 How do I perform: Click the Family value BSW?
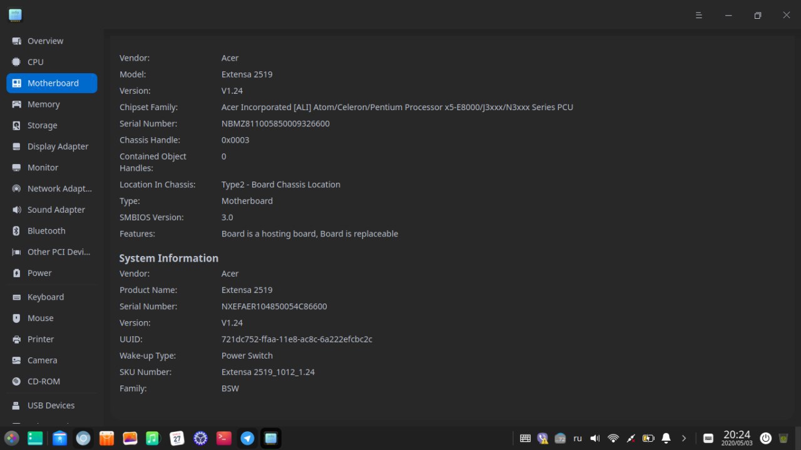[230, 388]
